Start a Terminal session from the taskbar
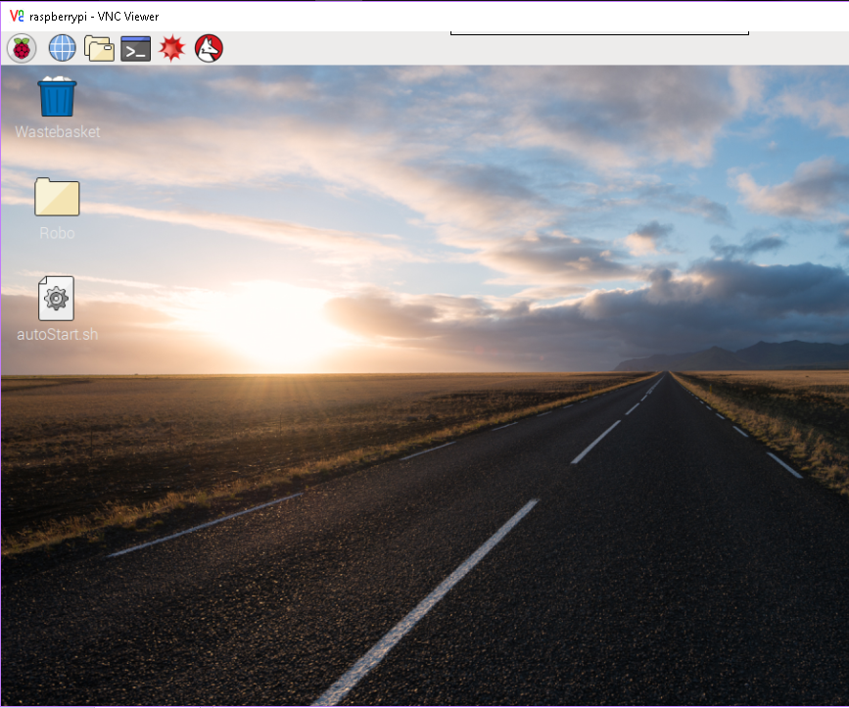Image resolution: width=849 pixels, height=708 pixels. click(x=136, y=47)
